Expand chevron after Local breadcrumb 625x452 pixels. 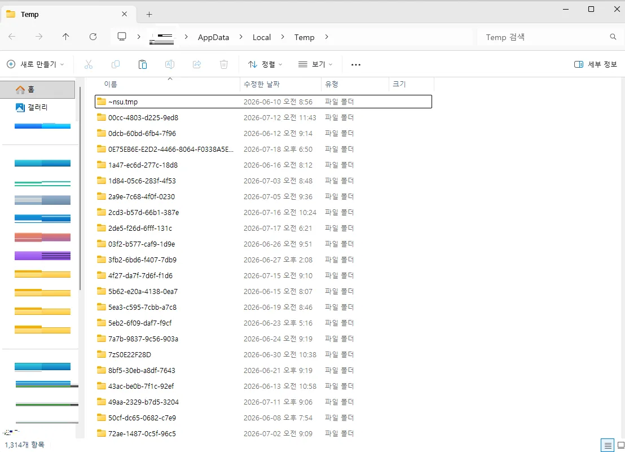(x=282, y=37)
